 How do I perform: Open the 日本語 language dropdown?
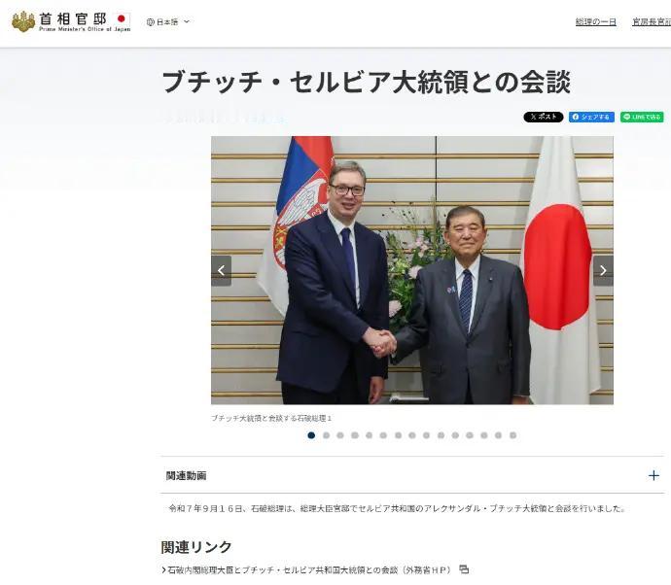[x=168, y=22]
